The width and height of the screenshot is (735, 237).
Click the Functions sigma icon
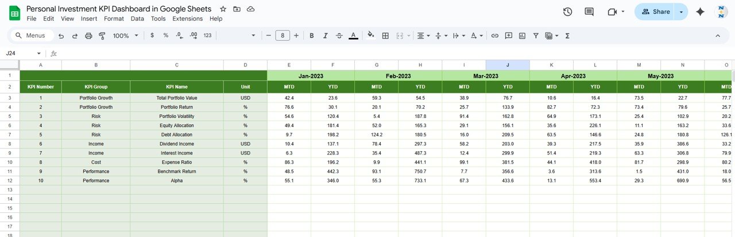coord(567,35)
